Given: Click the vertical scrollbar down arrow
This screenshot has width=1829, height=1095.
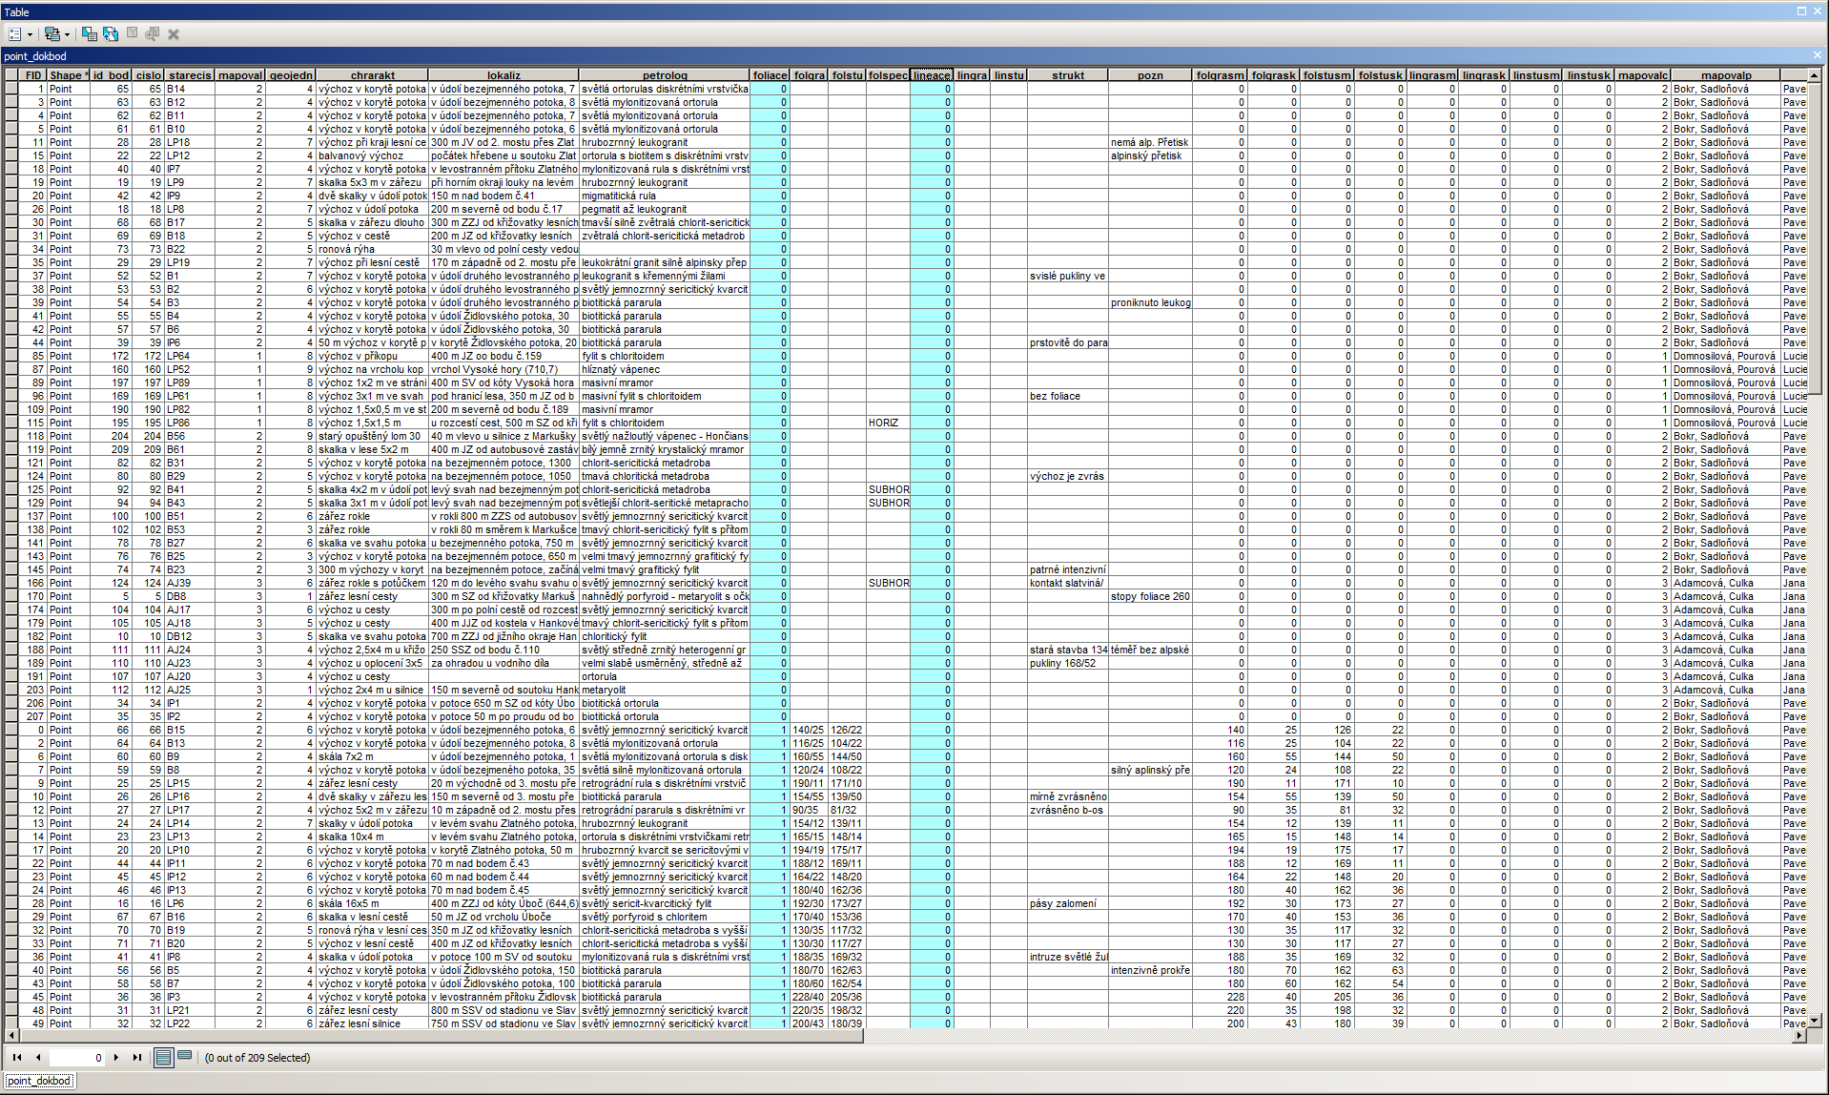Looking at the screenshot, I should click(1815, 1021).
